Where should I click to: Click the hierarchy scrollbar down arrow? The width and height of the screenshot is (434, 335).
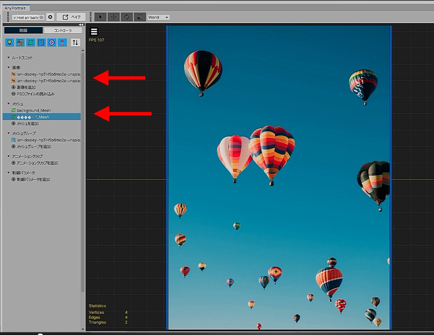(x=83, y=329)
